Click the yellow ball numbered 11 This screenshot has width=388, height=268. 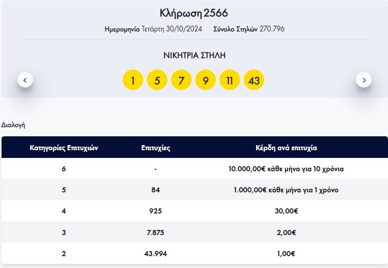(230, 80)
